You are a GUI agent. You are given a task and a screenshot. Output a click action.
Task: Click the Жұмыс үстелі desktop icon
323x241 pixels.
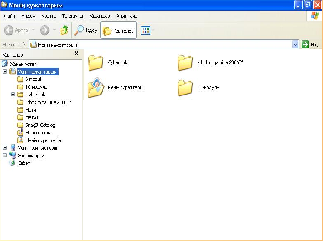5,63
